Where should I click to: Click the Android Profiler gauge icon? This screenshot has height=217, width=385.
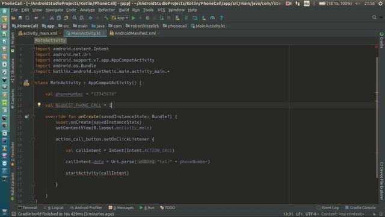click(x=212, y=18)
